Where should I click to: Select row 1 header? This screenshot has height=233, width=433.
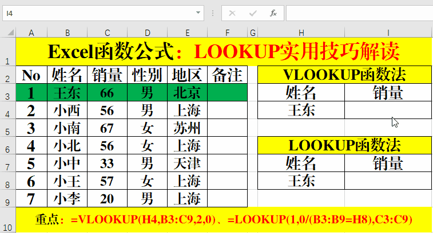click(x=8, y=52)
